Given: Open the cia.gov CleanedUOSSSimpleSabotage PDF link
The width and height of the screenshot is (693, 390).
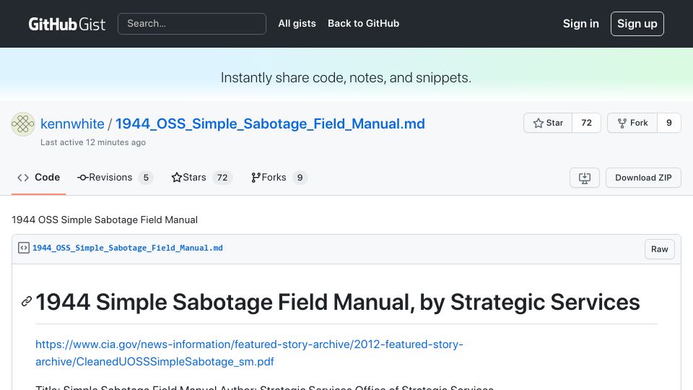Looking at the screenshot, I should click(x=249, y=353).
